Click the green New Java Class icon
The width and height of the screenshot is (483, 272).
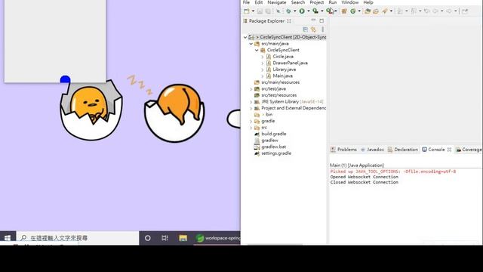353,11
